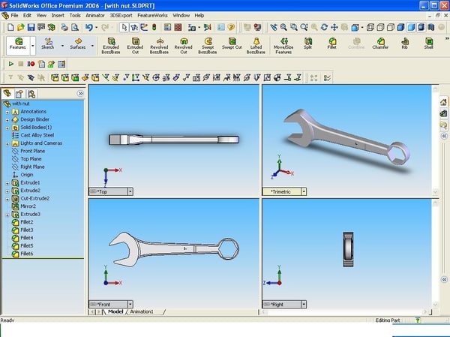The height and width of the screenshot is (337, 450).
Task: Select the Model tab
Action: tap(115, 311)
